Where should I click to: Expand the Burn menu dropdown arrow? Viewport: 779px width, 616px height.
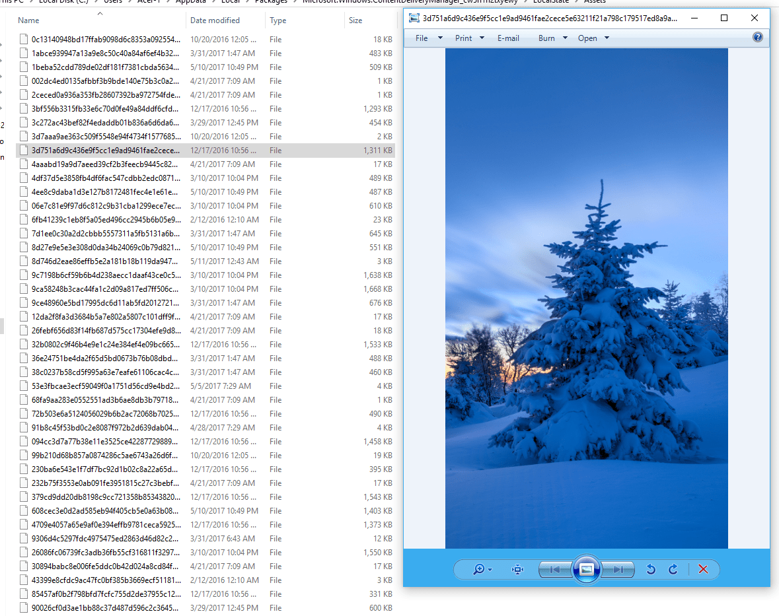click(565, 38)
